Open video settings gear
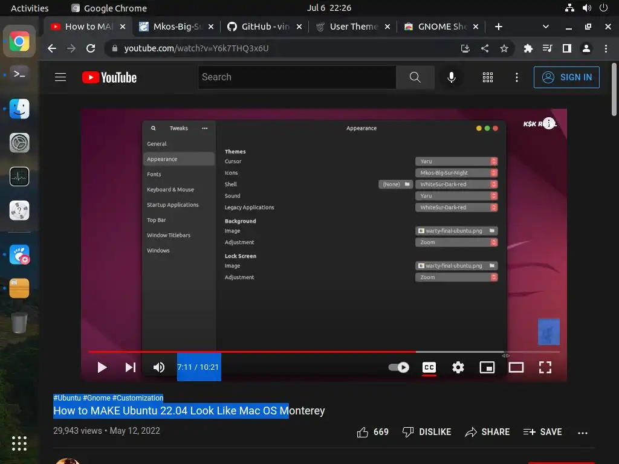Viewport: 619px width, 464px height. 458,367
